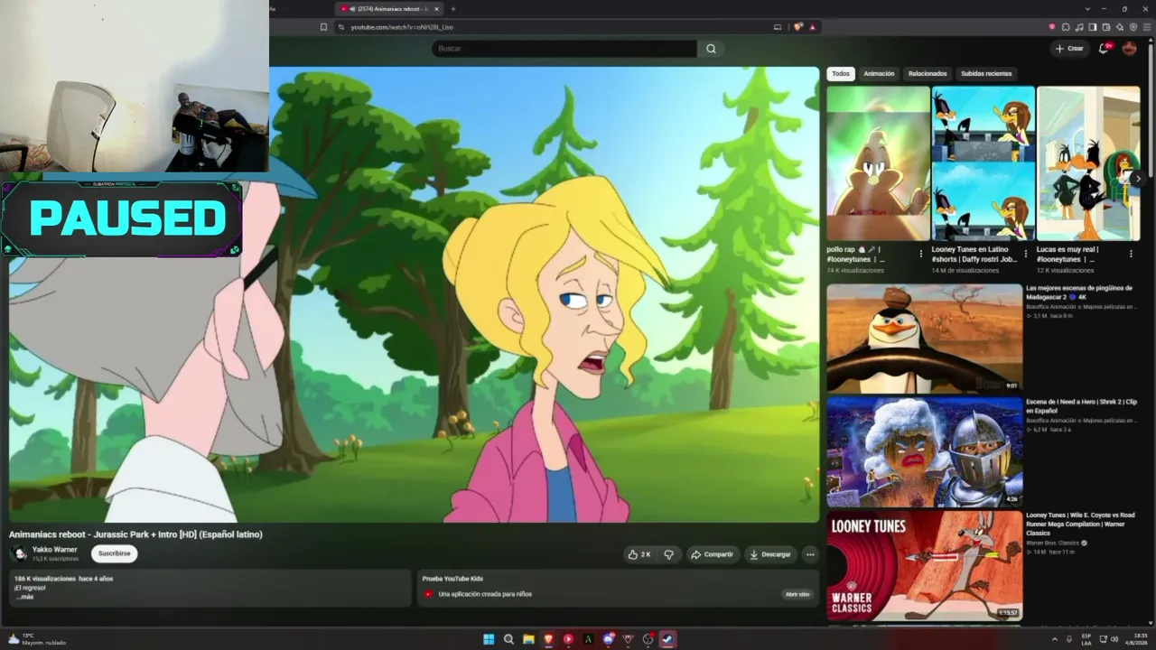Open the Madagascar penguins video title
This screenshot has width=1156, height=650.
tap(1079, 292)
